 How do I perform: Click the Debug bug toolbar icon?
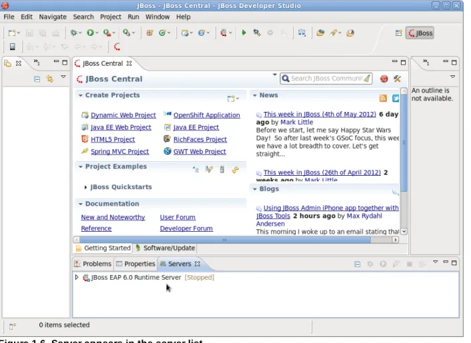click(73, 33)
